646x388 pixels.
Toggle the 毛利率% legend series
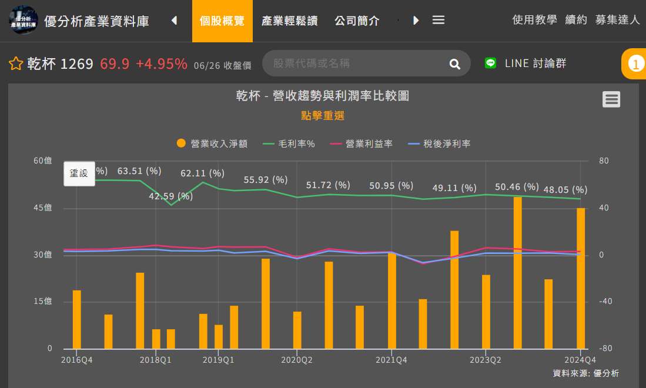289,143
